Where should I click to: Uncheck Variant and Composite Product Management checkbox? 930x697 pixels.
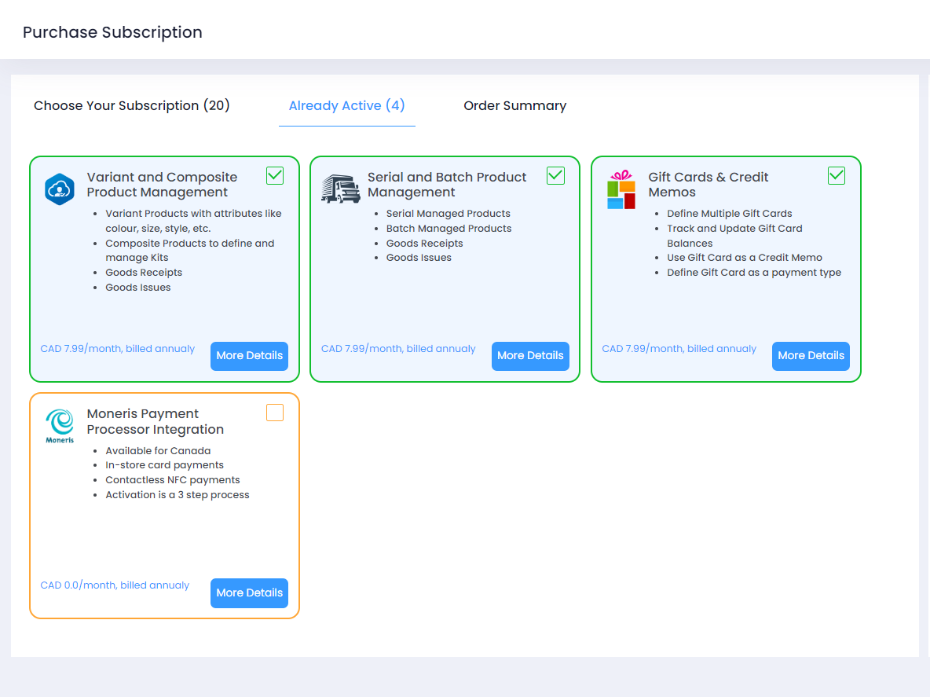pos(275,176)
